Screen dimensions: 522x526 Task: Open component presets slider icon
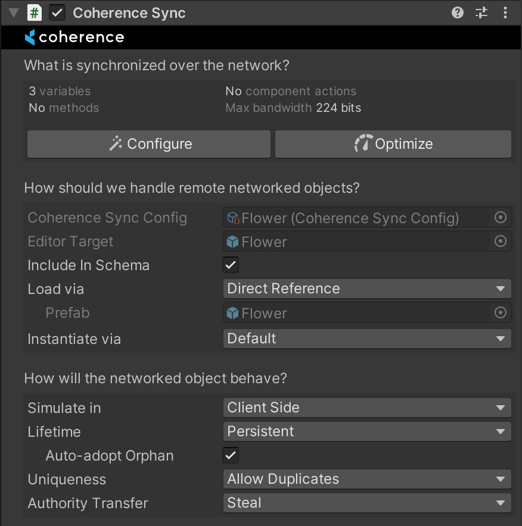[x=481, y=12]
